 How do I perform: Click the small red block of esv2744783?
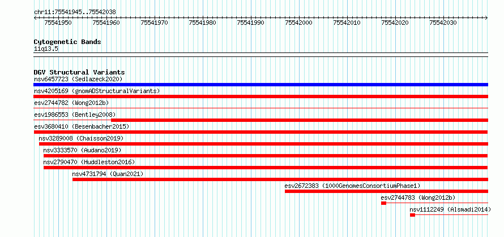tap(383, 203)
